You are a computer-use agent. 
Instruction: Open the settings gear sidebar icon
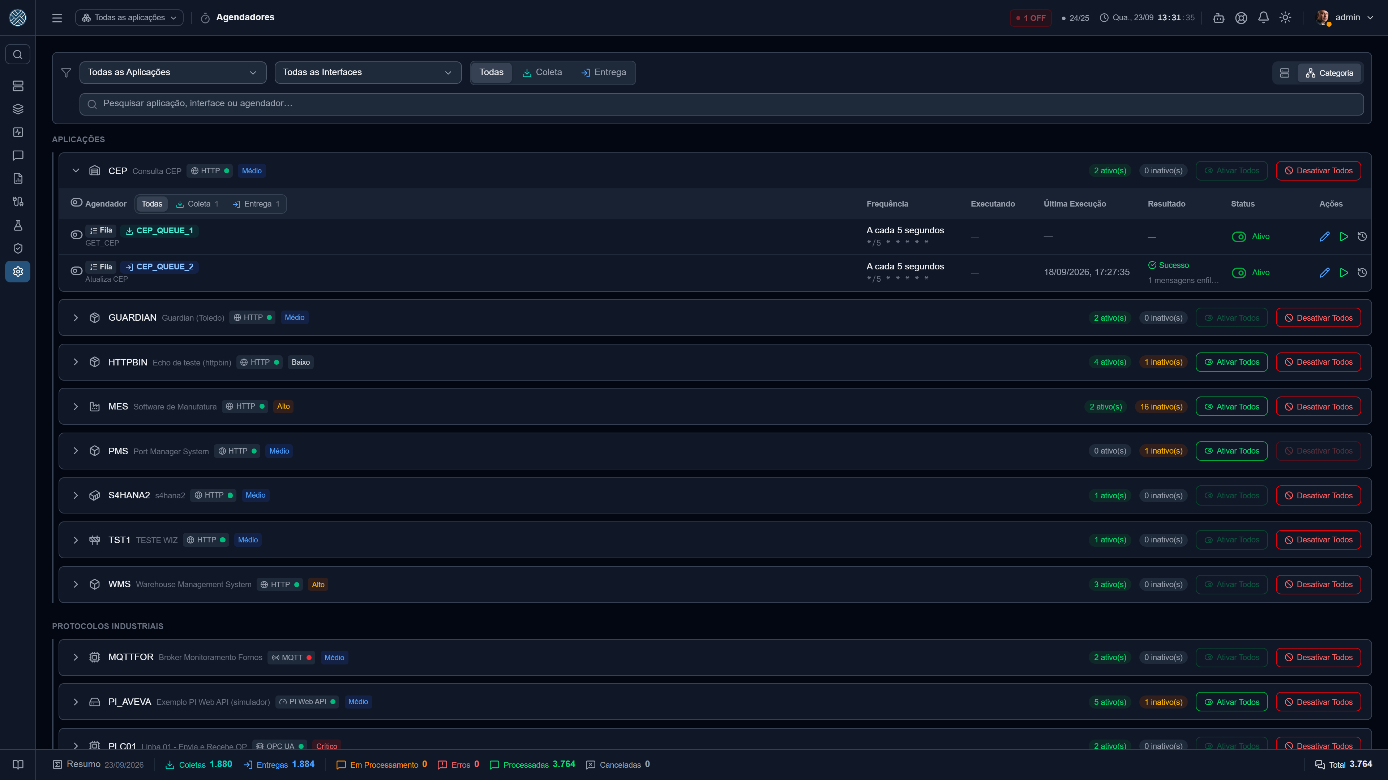[18, 271]
